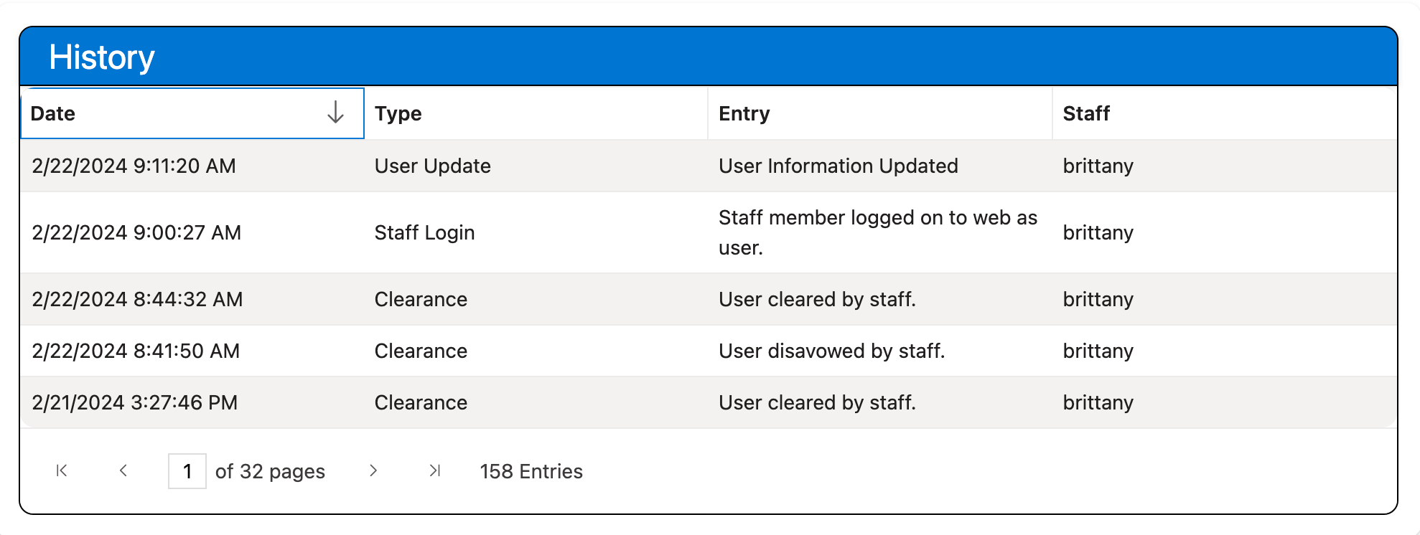Click the sort arrow on the Date column

(335, 113)
